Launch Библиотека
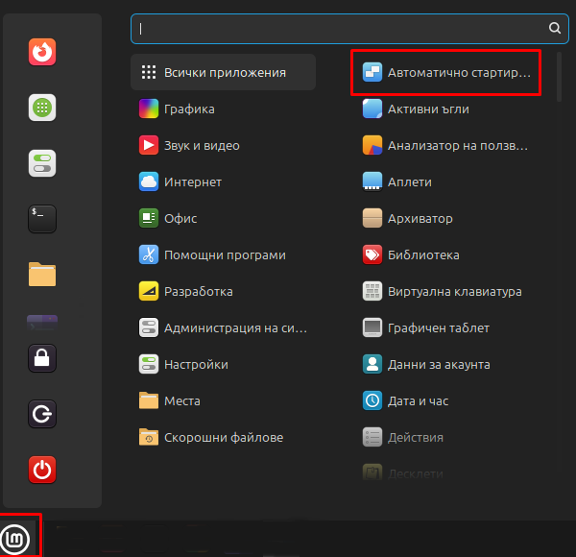576x557 pixels. 446,254
